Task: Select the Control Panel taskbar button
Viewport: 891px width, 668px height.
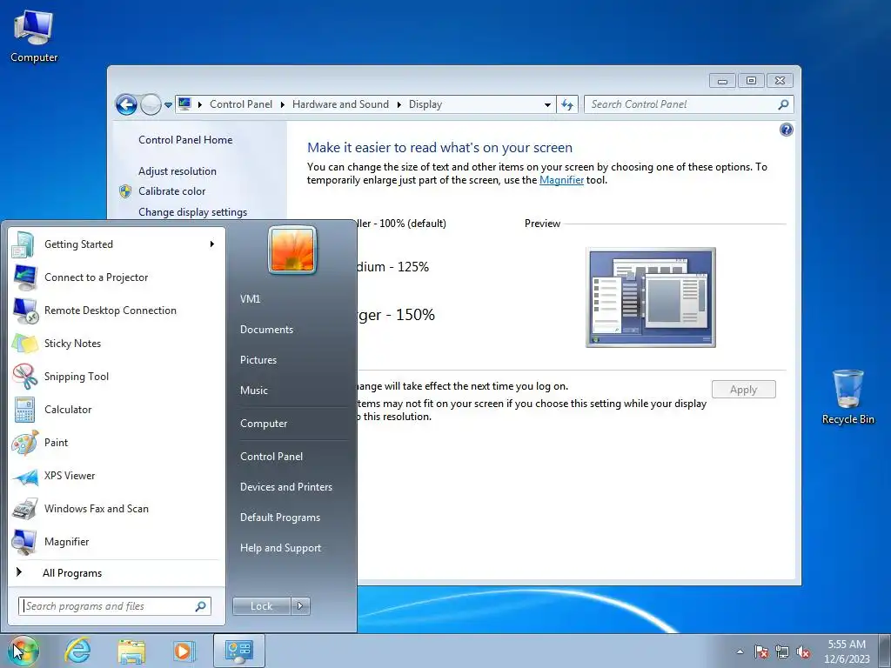Action: pyautogui.click(x=238, y=651)
